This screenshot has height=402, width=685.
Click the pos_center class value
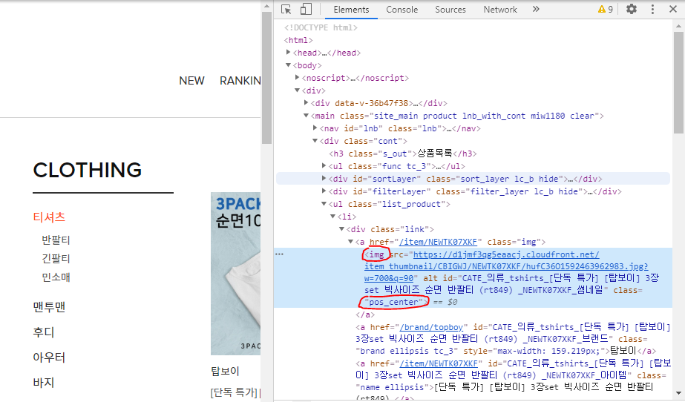point(393,302)
